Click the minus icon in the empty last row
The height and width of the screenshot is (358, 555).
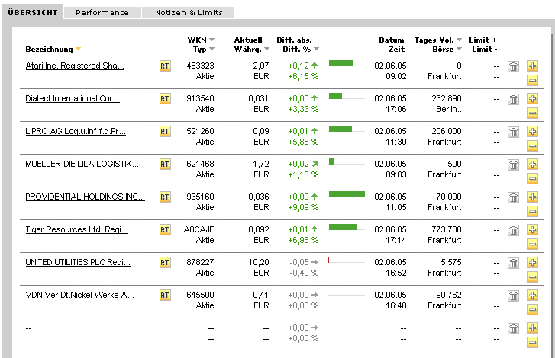pos(532,342)
